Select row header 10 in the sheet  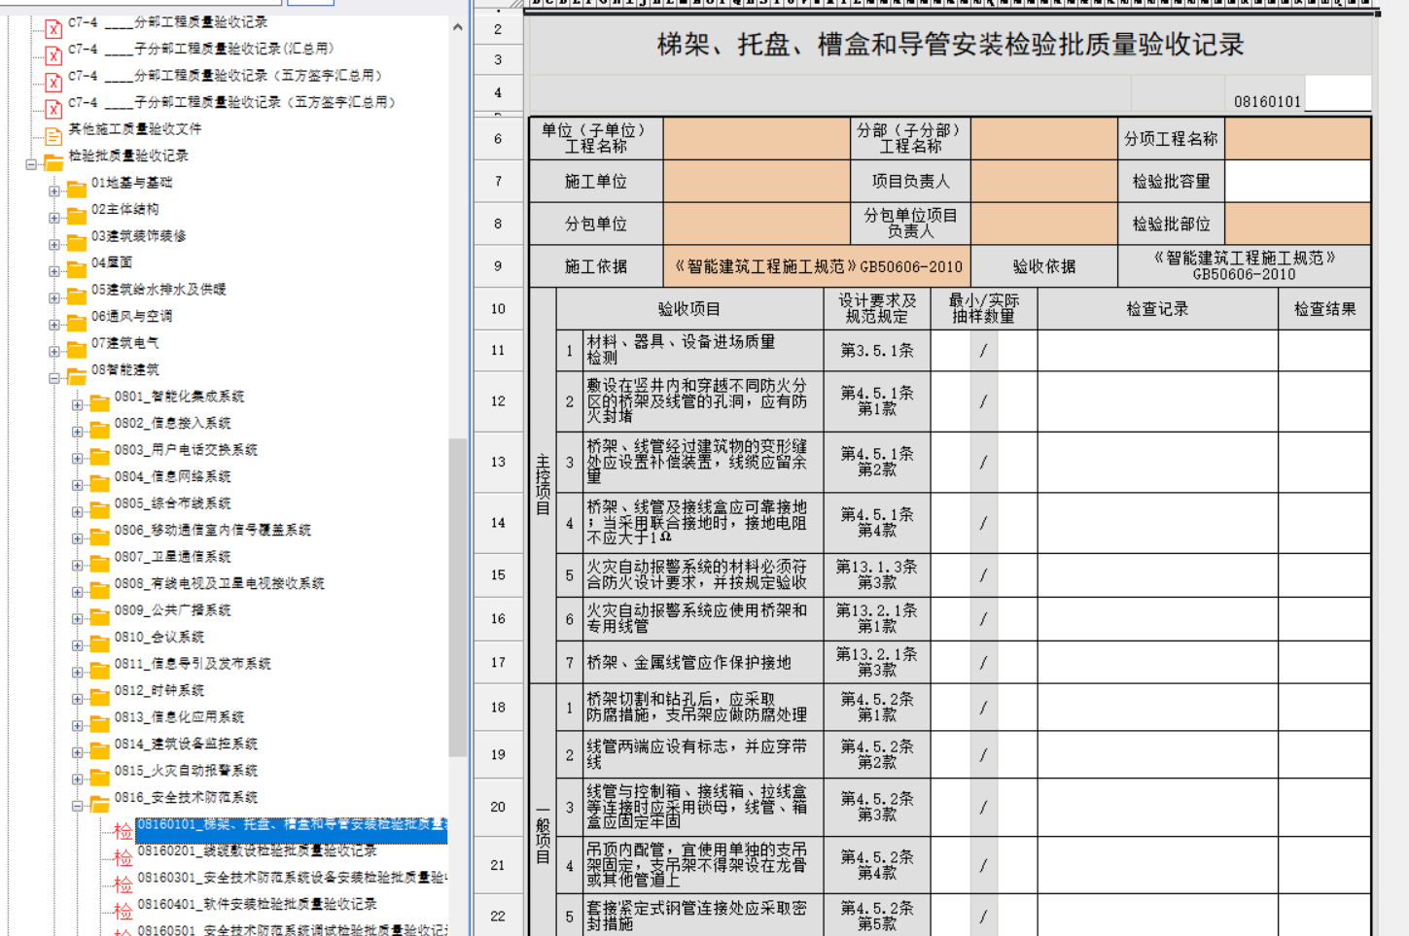(498, 308)
